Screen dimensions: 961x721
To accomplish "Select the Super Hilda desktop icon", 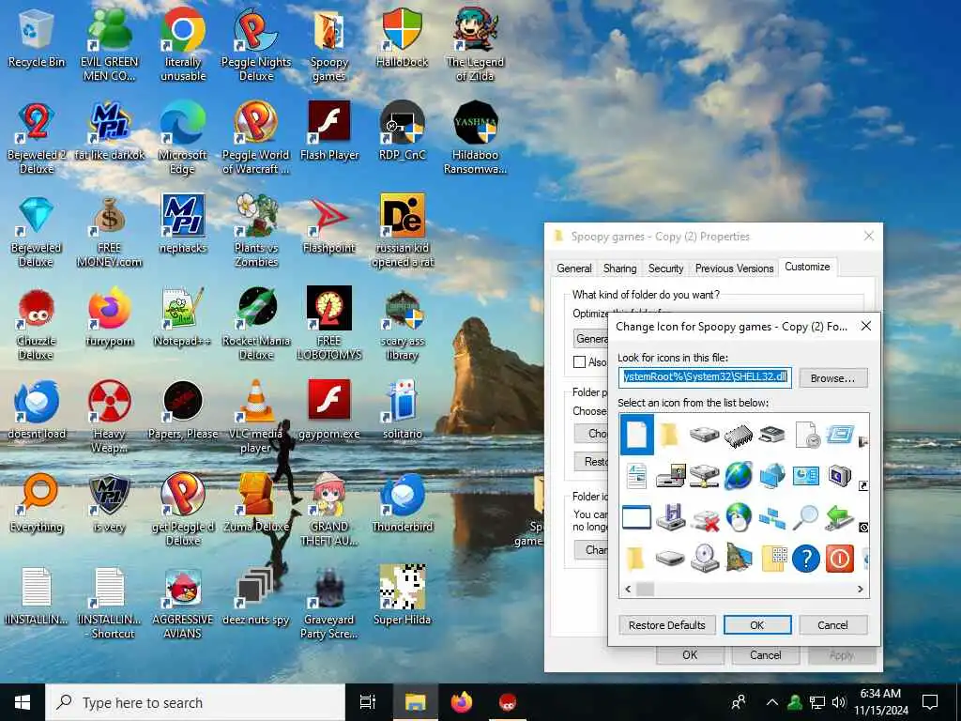I will [x=402, y=595].
